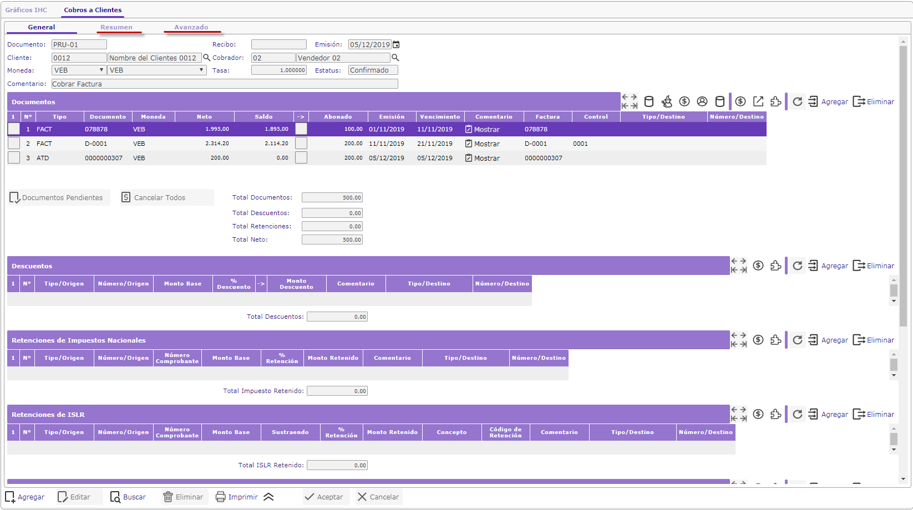Click the dollar icon in Retenciones de Impuestos Nacionales

(x=758, y=340)
